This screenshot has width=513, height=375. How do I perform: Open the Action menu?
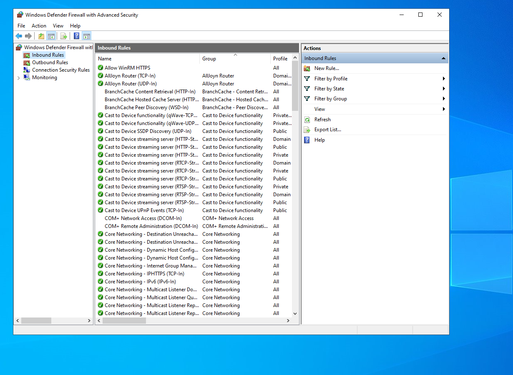tap(39, 26)
